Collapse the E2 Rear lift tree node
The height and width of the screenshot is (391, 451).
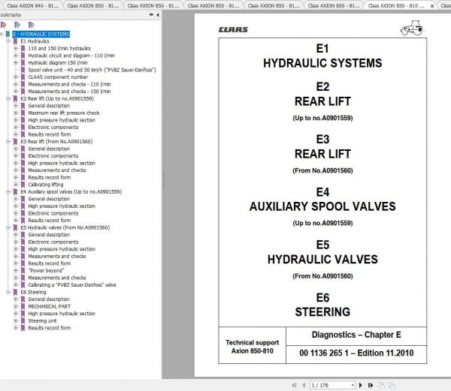point(8,98)
